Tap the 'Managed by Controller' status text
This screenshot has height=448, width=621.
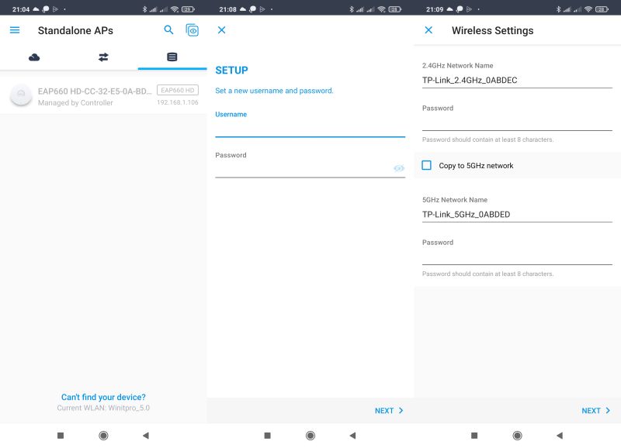pyautogui.click(x=75, y=103)
